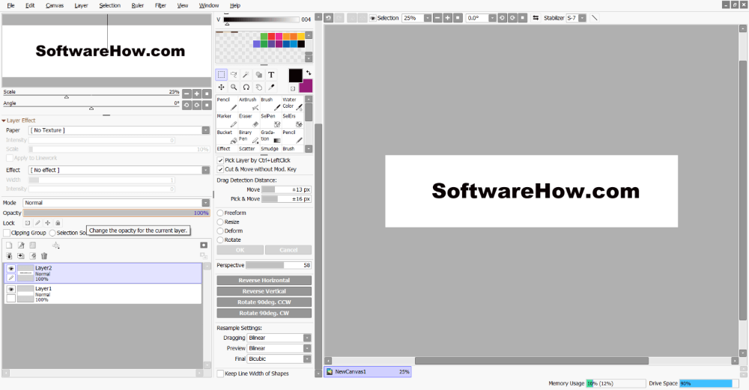Select the Rotate transform option
This screenshot has height=390, width=749.
tap(220, 240)
